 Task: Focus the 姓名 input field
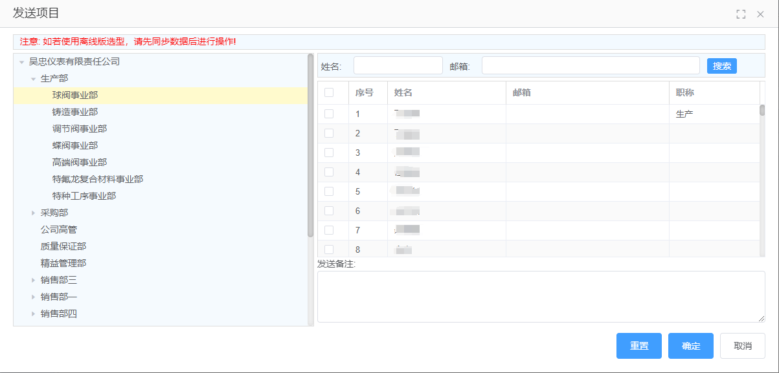tap(398, 66)
